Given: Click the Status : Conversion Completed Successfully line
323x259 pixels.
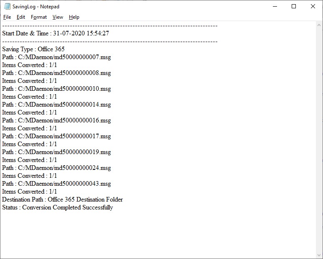Looking at the screenshot, I should [58, 207].
